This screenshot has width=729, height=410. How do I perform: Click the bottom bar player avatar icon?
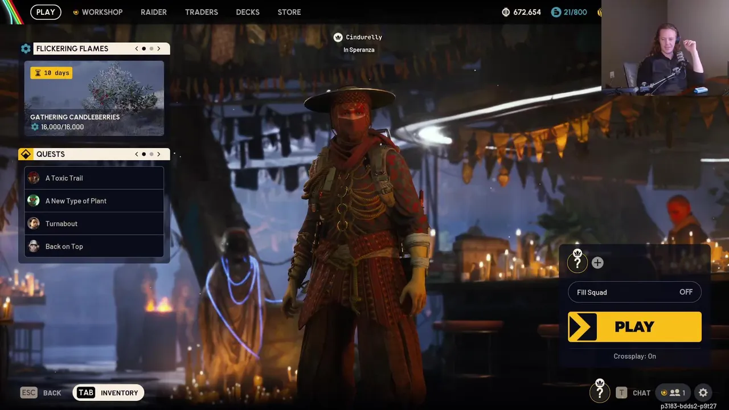click(x=599, y=392)
